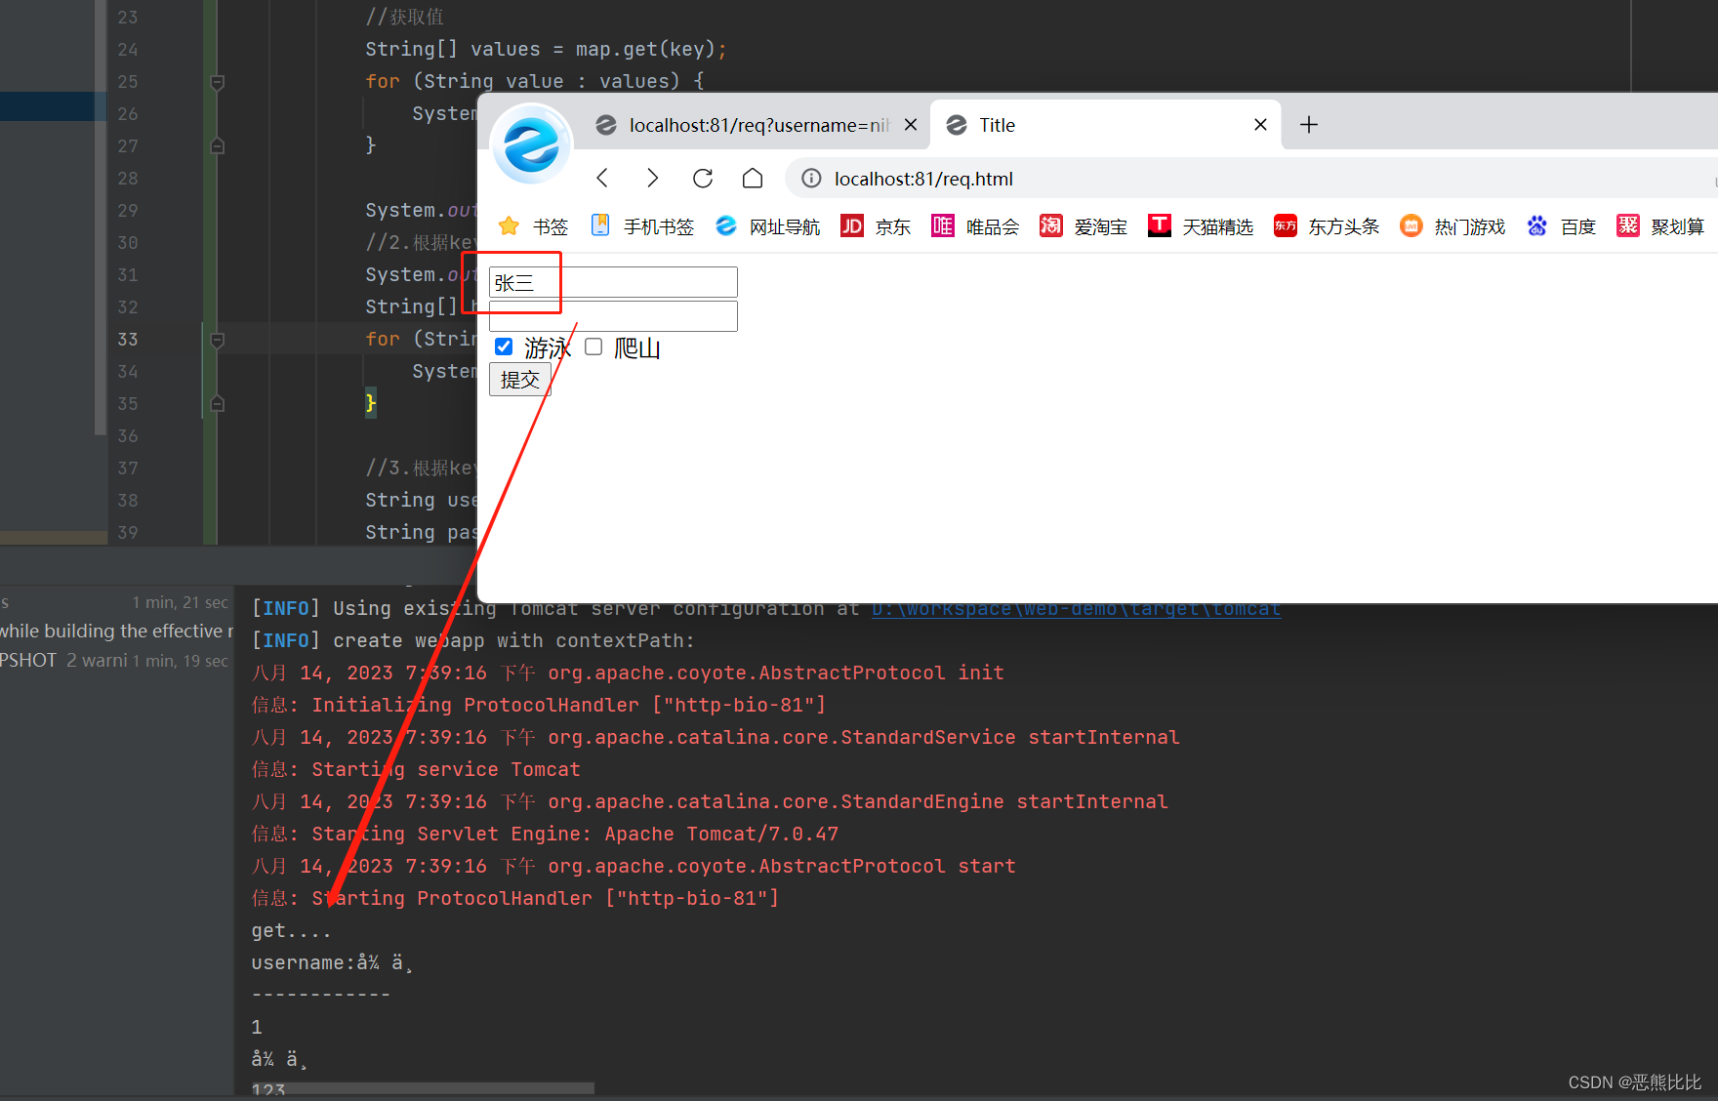The height and width of the screenshot is (1101, 1718).
Task: Click line number 24 in the editor gutter
Action: point(128,49)
